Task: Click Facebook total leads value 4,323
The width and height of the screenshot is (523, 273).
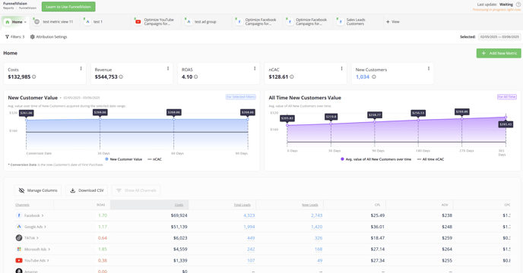Action: pyautogui.click(x=249, y=215)
